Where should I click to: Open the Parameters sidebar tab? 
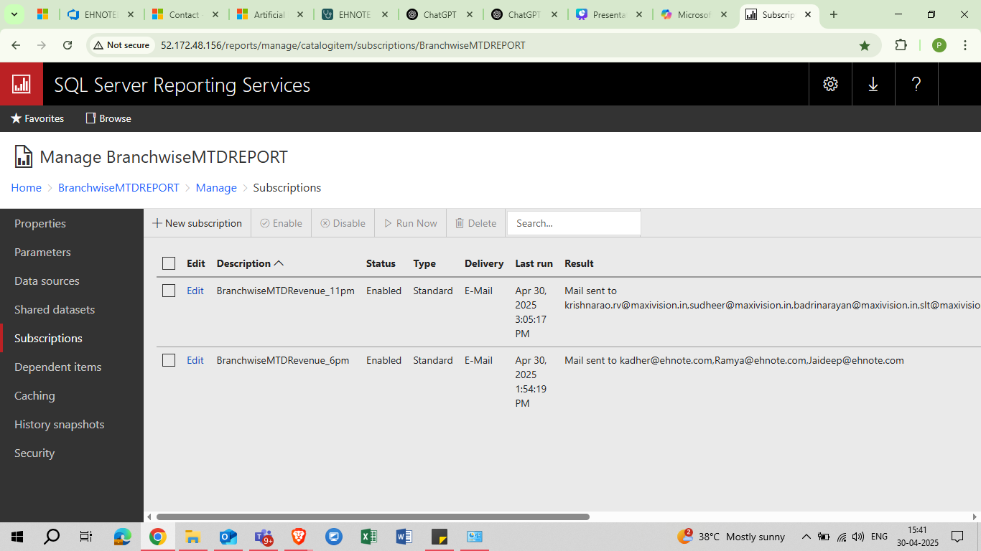pyautogui.click(x=72, y=252)
